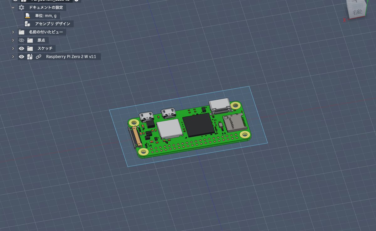
Task: Show the hidden 原点 folder
Action: click(21, 40)
